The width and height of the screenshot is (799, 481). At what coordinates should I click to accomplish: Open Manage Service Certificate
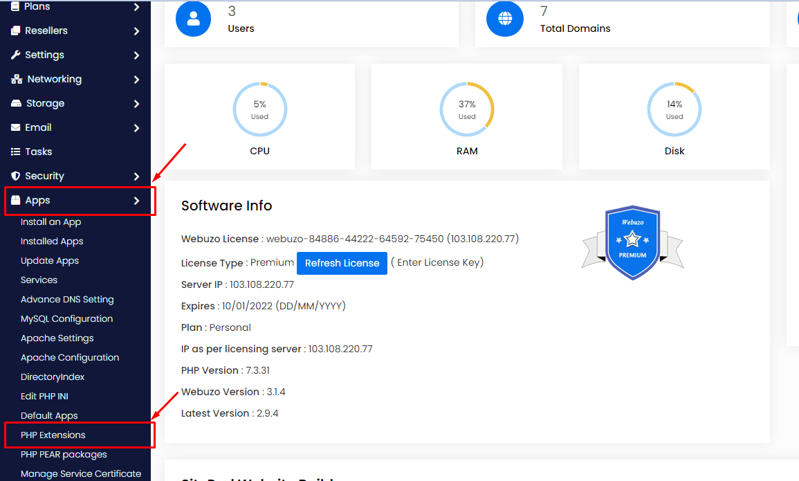coord(81,473)
